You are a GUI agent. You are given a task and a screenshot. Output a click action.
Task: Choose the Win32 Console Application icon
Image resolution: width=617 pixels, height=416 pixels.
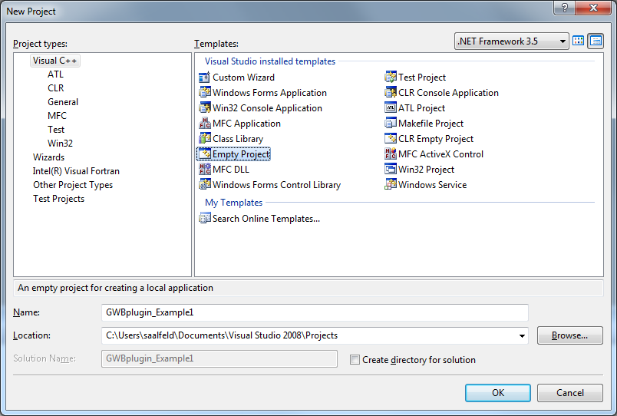pos(205,107)
